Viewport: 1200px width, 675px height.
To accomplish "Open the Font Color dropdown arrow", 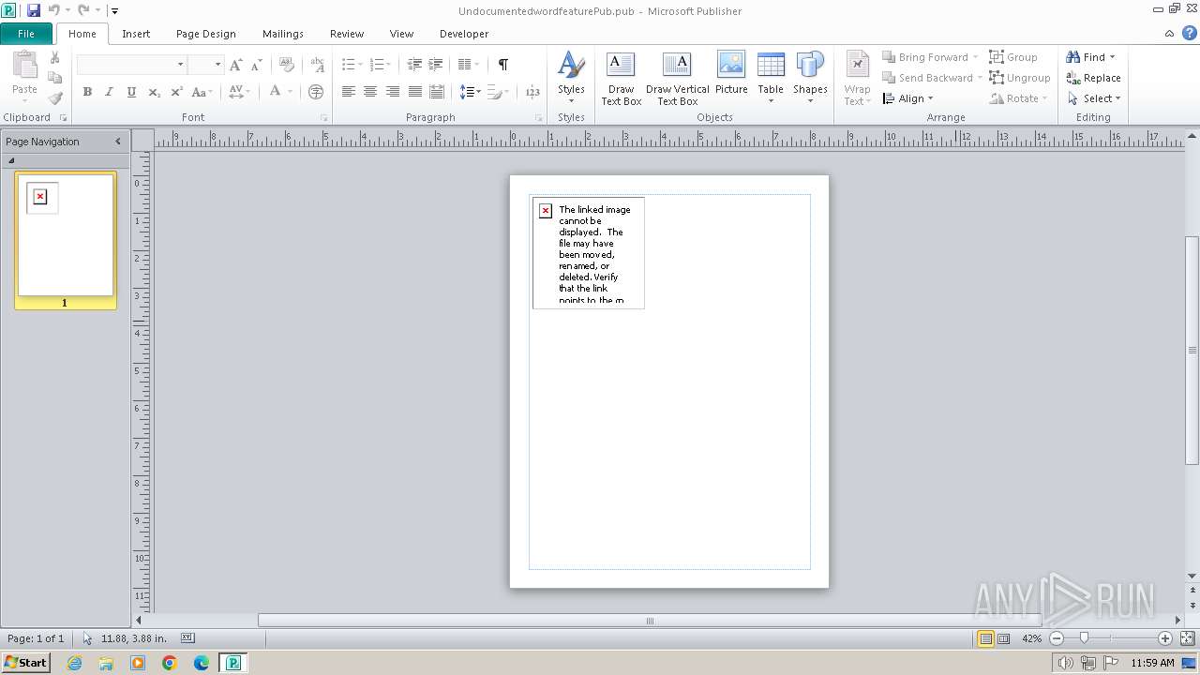I will tap(291, 92).
